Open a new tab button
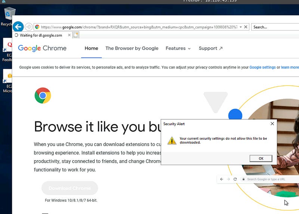This screenshot has width=299, height=214. point(76,35)
